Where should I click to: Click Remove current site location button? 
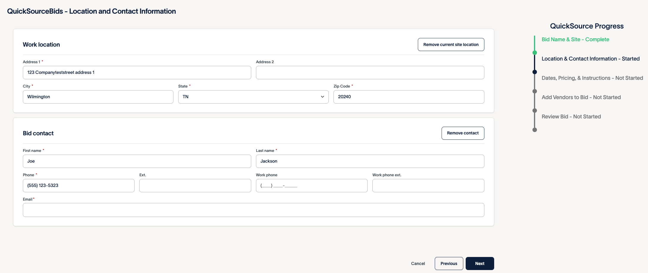click(451, 45)
